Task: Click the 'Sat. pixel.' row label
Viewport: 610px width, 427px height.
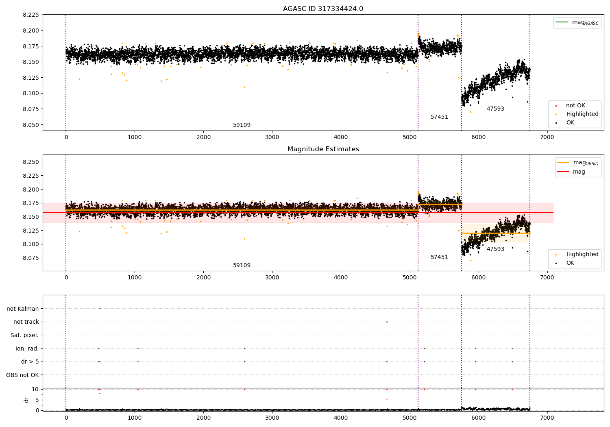Action: pos(25,335)
